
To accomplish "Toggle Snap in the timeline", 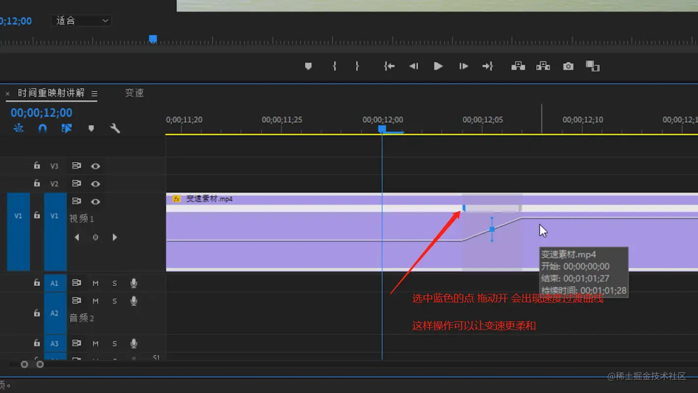I will (x=43, y=128).
